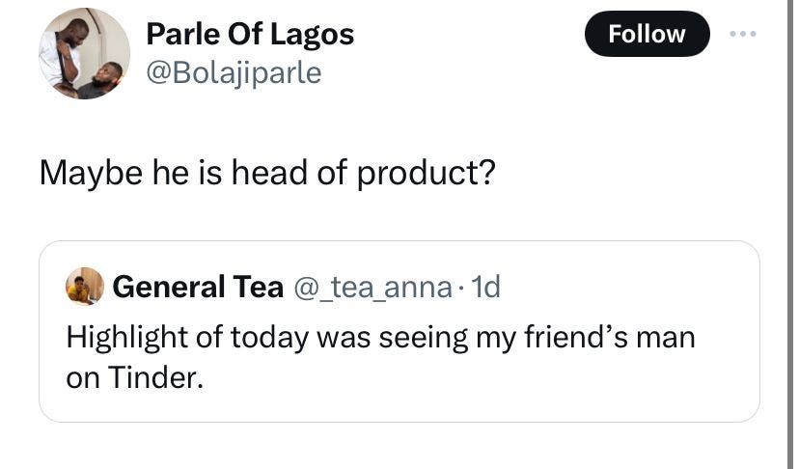Select the word 'Highlight' in quoted tweet
The width and height of the screenshot is (799, 469).
click(126, 338)
